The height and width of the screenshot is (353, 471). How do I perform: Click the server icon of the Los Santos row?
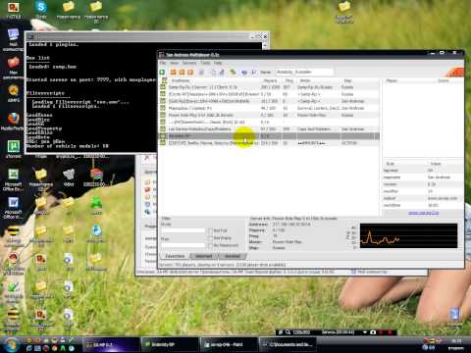pos(163,128)
